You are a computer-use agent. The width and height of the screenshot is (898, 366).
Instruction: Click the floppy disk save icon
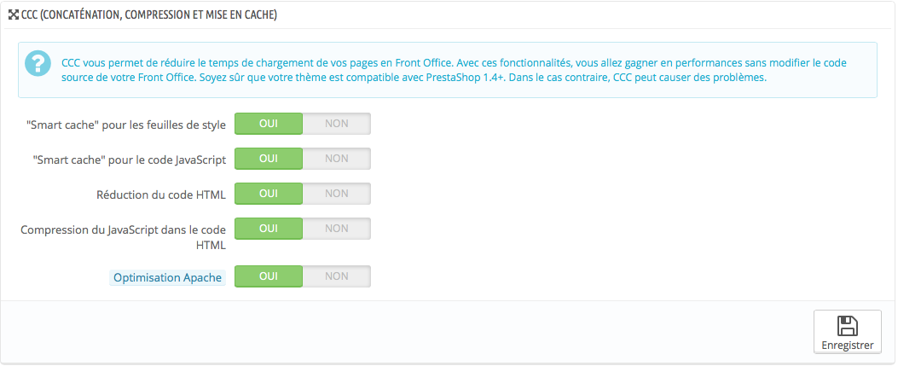coord(847,325)
